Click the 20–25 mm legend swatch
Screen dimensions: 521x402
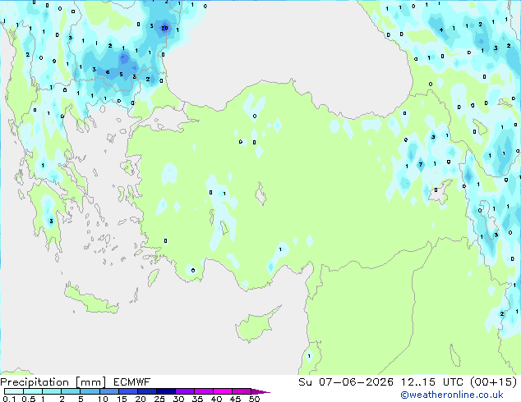click(x=146, y=391)
